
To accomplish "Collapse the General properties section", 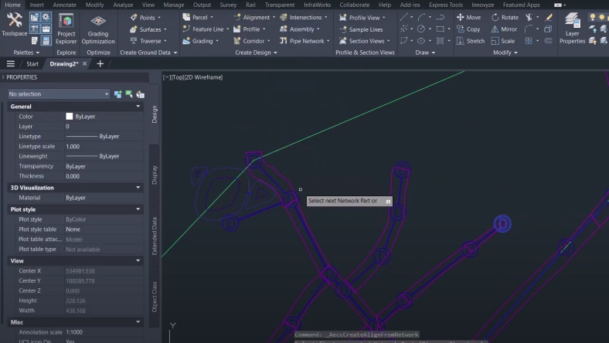I will [138, 107].
